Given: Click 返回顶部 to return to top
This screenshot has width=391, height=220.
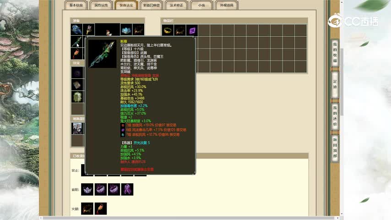Looking at the screenshot, I should tap(335, 148).
